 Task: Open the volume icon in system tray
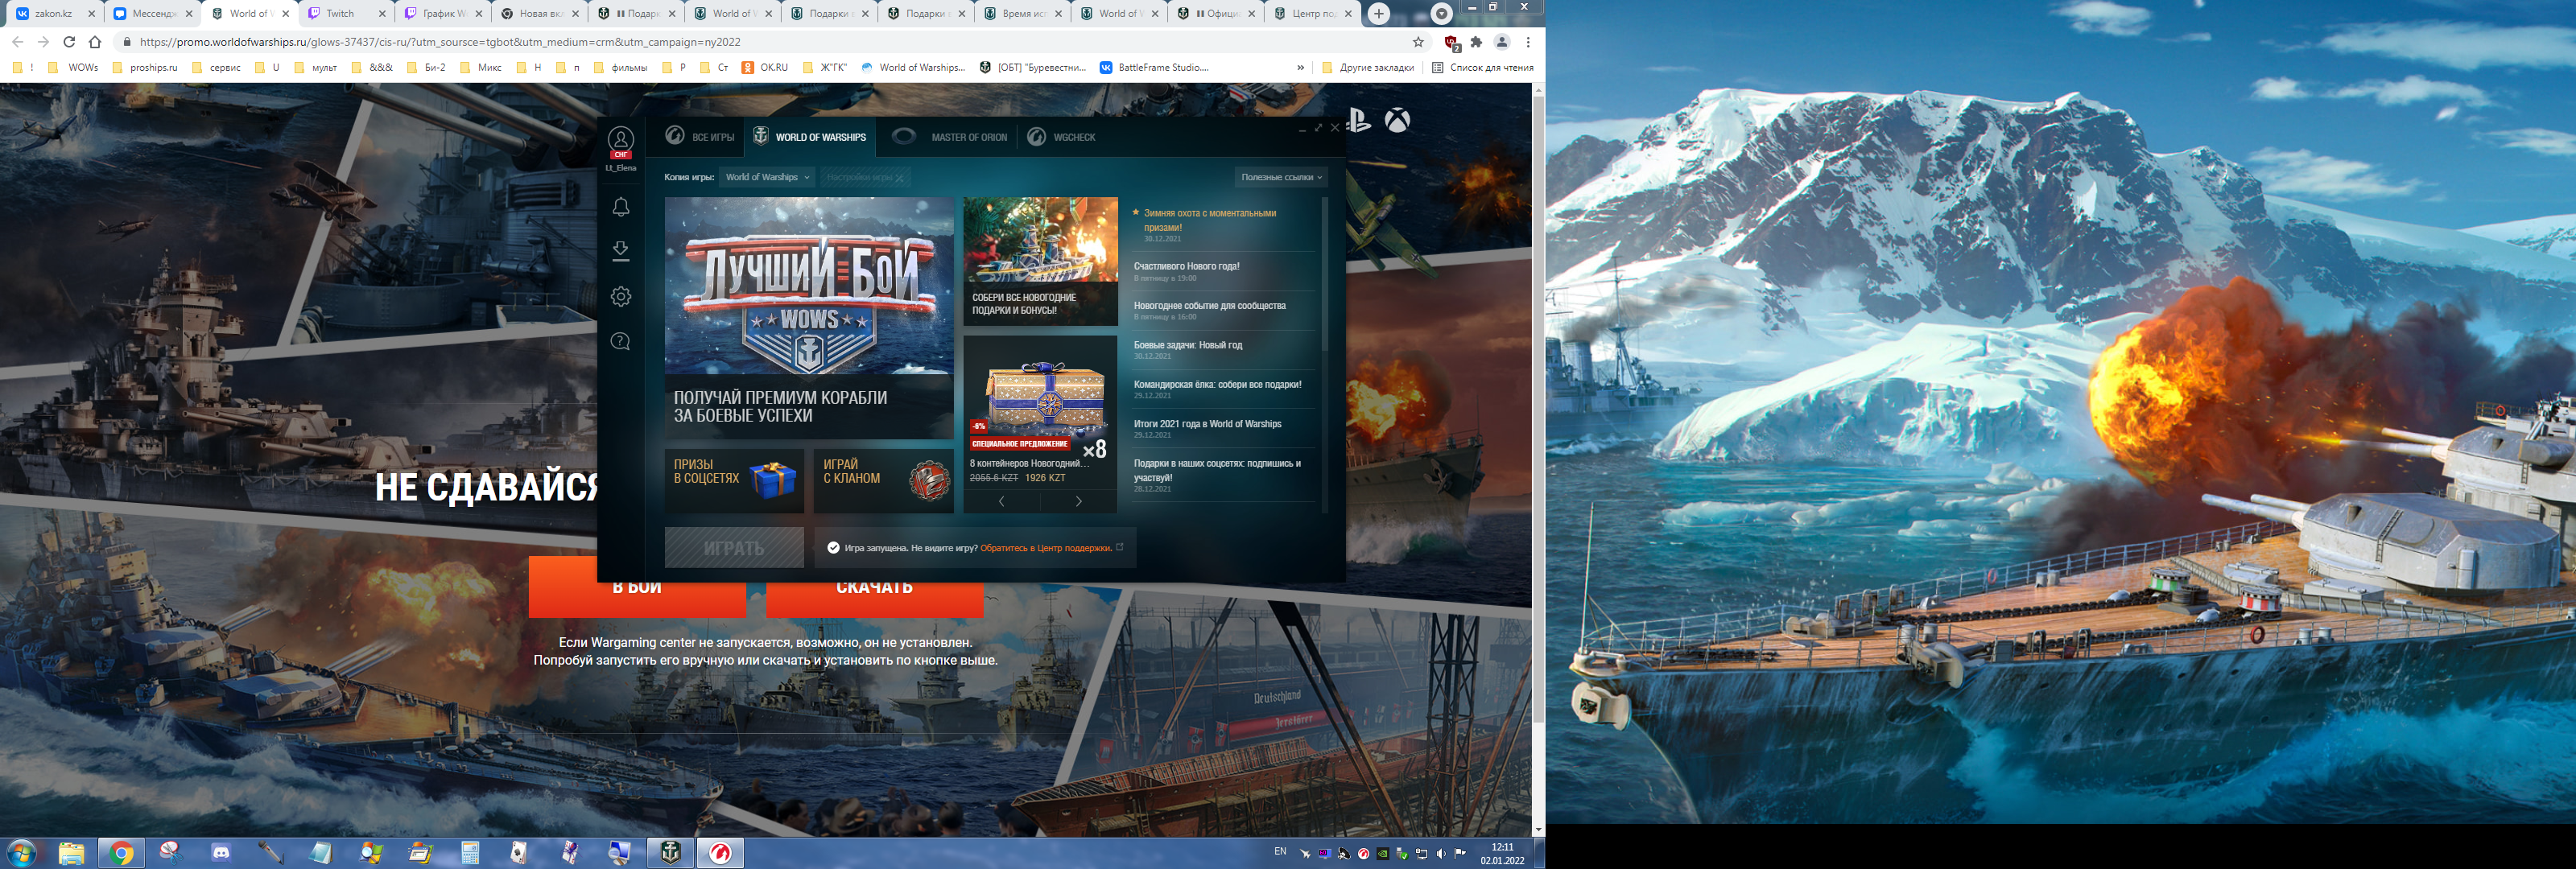1441,854
